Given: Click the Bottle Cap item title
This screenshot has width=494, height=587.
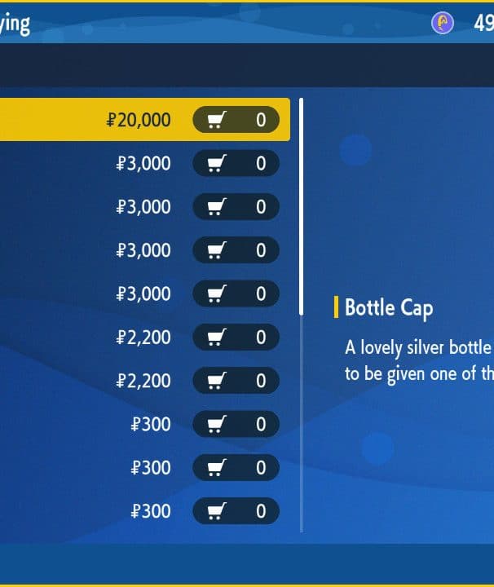Looking at the screenshot, I should (x=389, y=308).
